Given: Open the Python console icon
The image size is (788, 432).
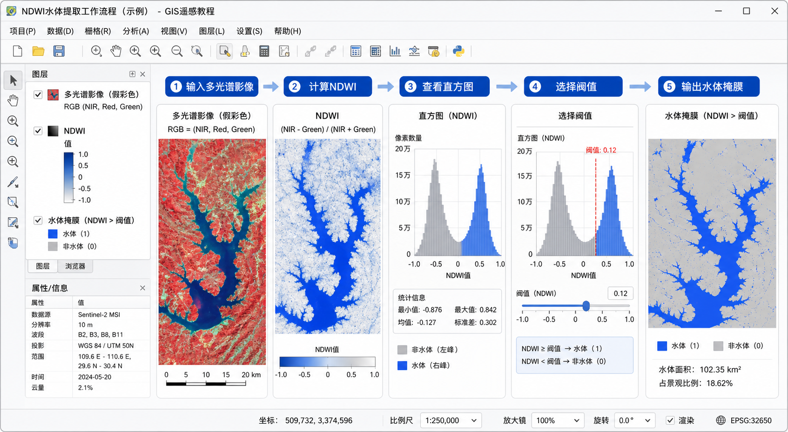Looking at the screenshot, I should pos(459,51).
